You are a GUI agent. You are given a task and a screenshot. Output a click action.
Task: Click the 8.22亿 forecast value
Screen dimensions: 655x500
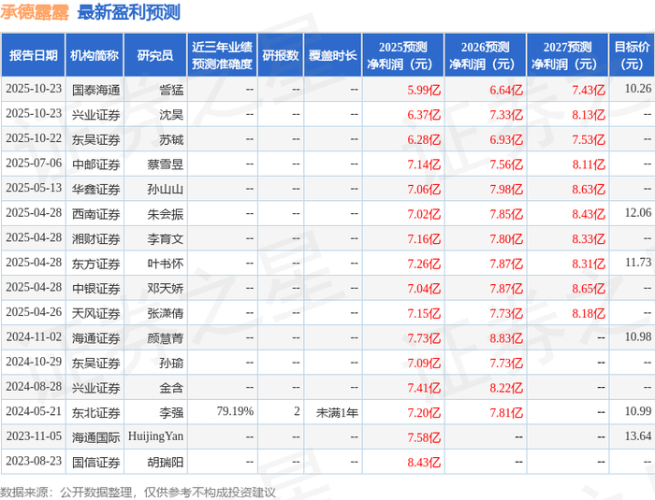506,388
